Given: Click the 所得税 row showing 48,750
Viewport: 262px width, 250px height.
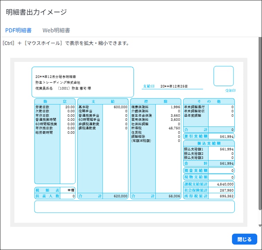Looking at the screenshot, I should (156, 128).
